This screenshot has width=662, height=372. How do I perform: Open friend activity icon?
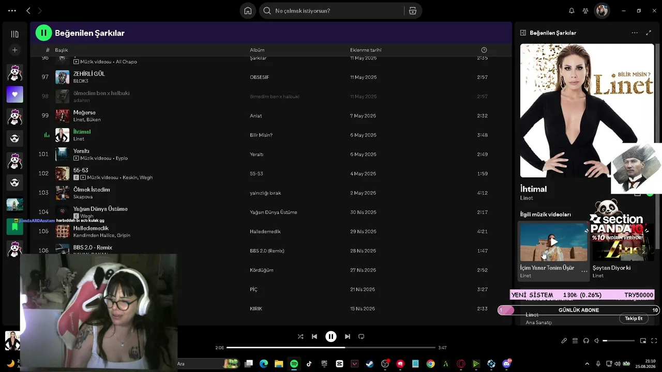point(585,11)
